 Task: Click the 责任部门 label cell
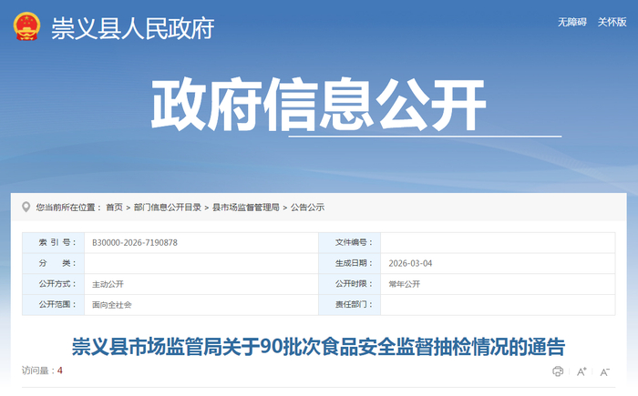click(x=349, y=305)
